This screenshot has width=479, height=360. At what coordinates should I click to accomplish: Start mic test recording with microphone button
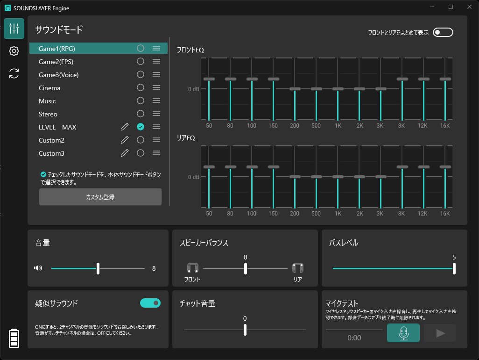[403, 333]
